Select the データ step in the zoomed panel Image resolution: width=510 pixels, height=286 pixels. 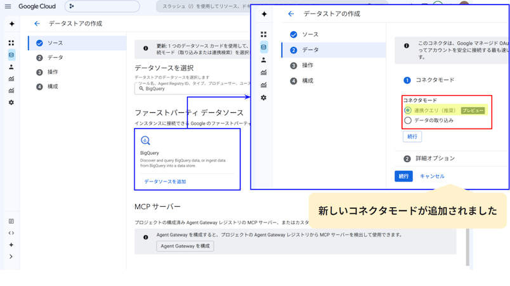[334, 50]
